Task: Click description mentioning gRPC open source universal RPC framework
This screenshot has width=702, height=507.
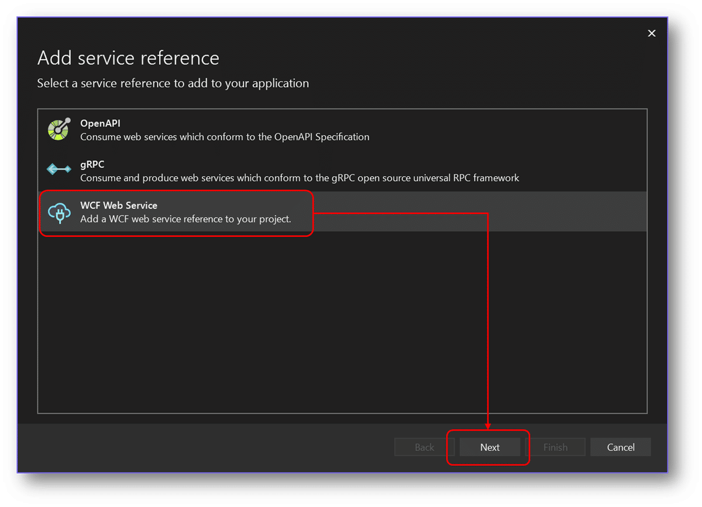Action: tap(300, 178)
